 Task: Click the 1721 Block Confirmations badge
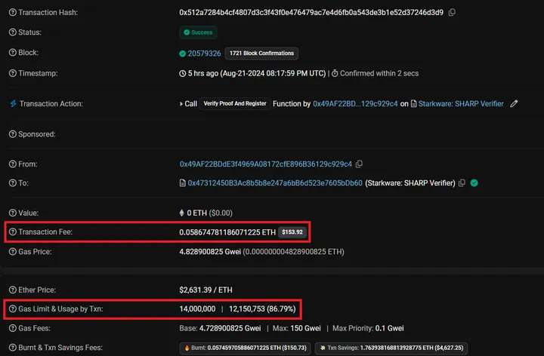[261, 54]
